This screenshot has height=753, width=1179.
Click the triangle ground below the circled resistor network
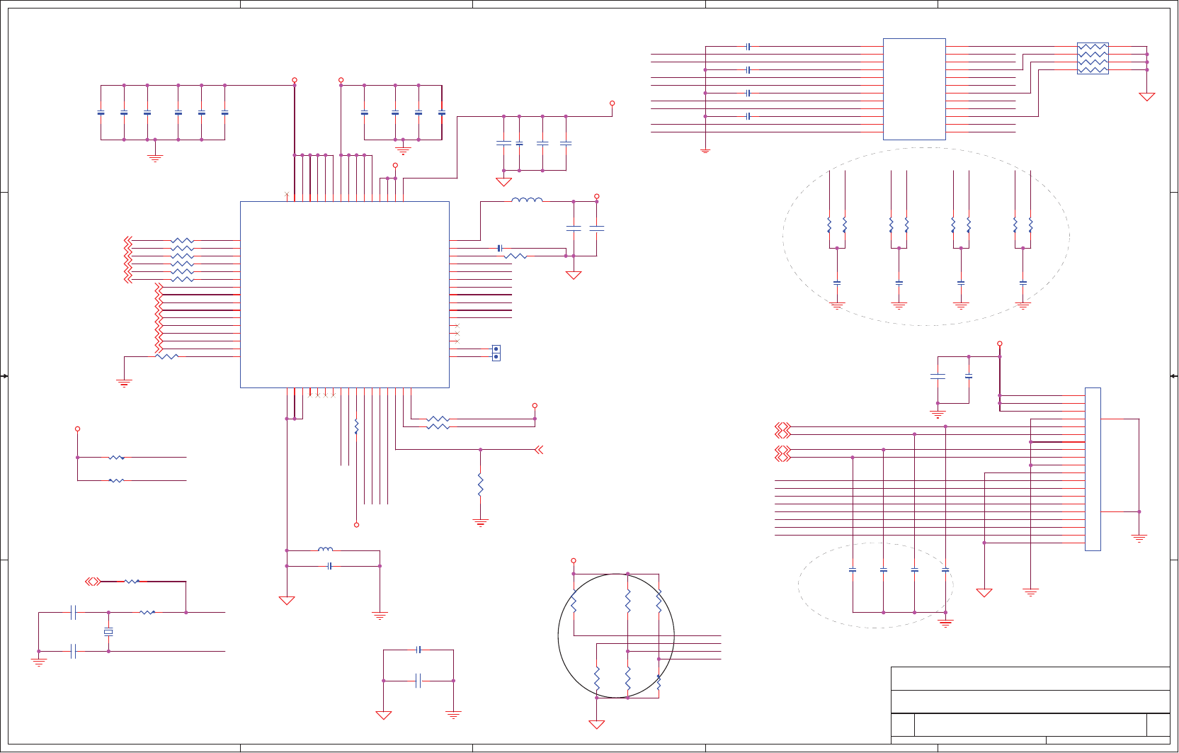pyautogui.click(x=597, y=725)
